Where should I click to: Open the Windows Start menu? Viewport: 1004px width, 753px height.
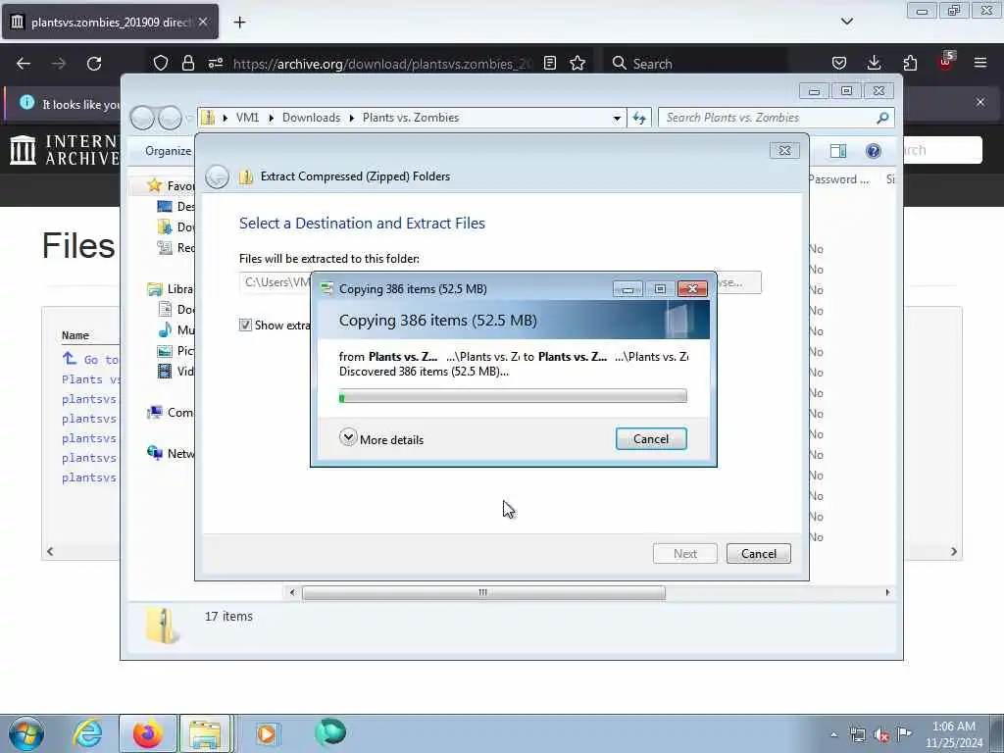(x=26, y=733)
